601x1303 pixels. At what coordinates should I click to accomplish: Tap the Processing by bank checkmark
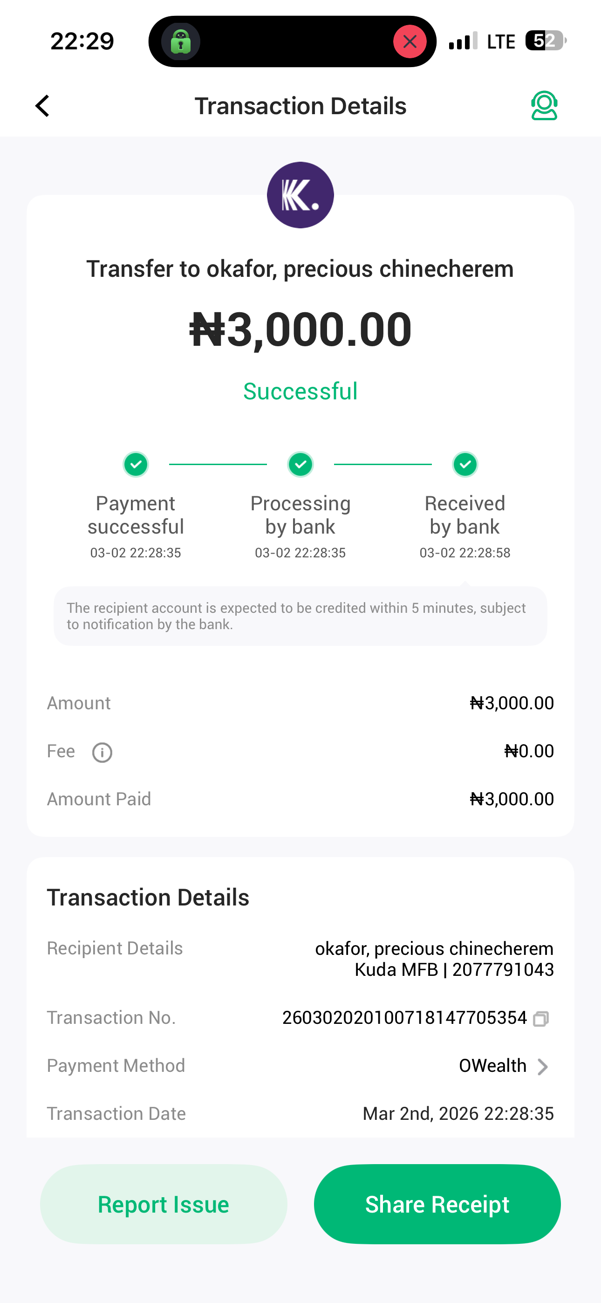300,464
